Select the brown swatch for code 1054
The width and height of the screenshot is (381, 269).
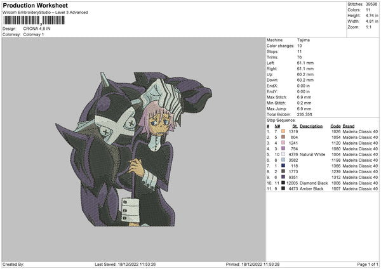point(283,137)
